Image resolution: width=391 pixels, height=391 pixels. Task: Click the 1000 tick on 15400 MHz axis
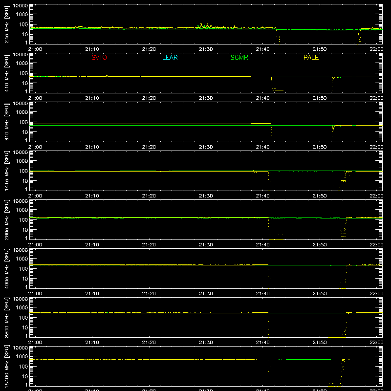22,356
